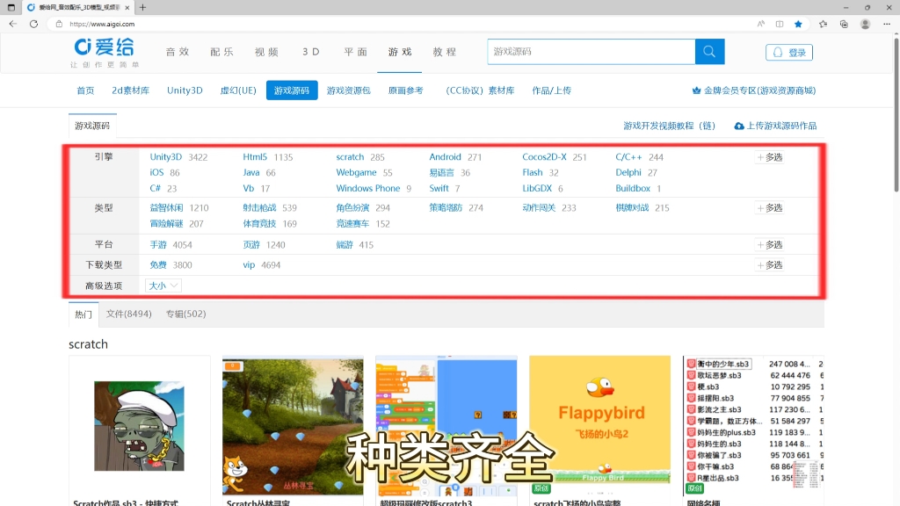The width and height of the screenshot is (900, 506).
Task: Switch to the 文件(8494) tab
Action: click(x=128, y=314)
